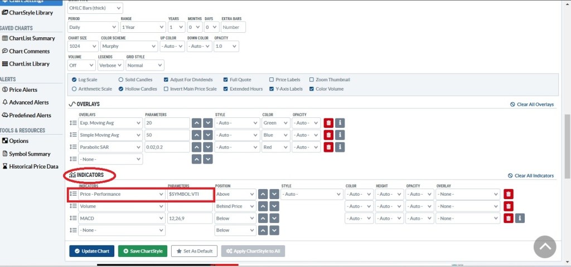The width and height of the screenshot is (571, 267).
Task: Move Price - Performance indicator down
Action: (x=274, y=194)
